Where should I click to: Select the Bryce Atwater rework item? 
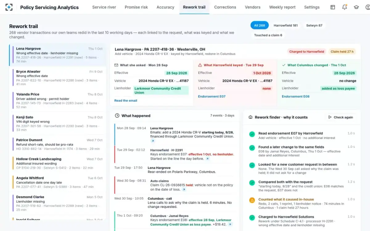pos(58,78)
